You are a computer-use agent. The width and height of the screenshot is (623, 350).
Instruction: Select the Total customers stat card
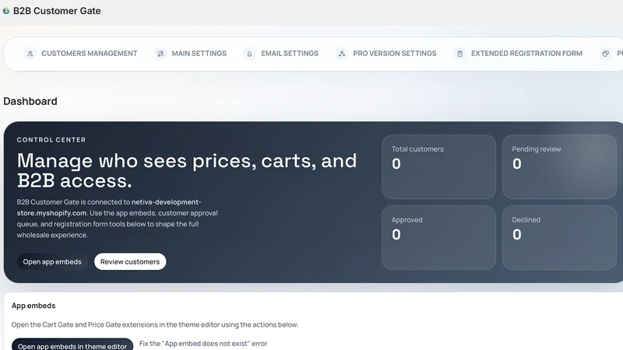click(x=438, y=166)
